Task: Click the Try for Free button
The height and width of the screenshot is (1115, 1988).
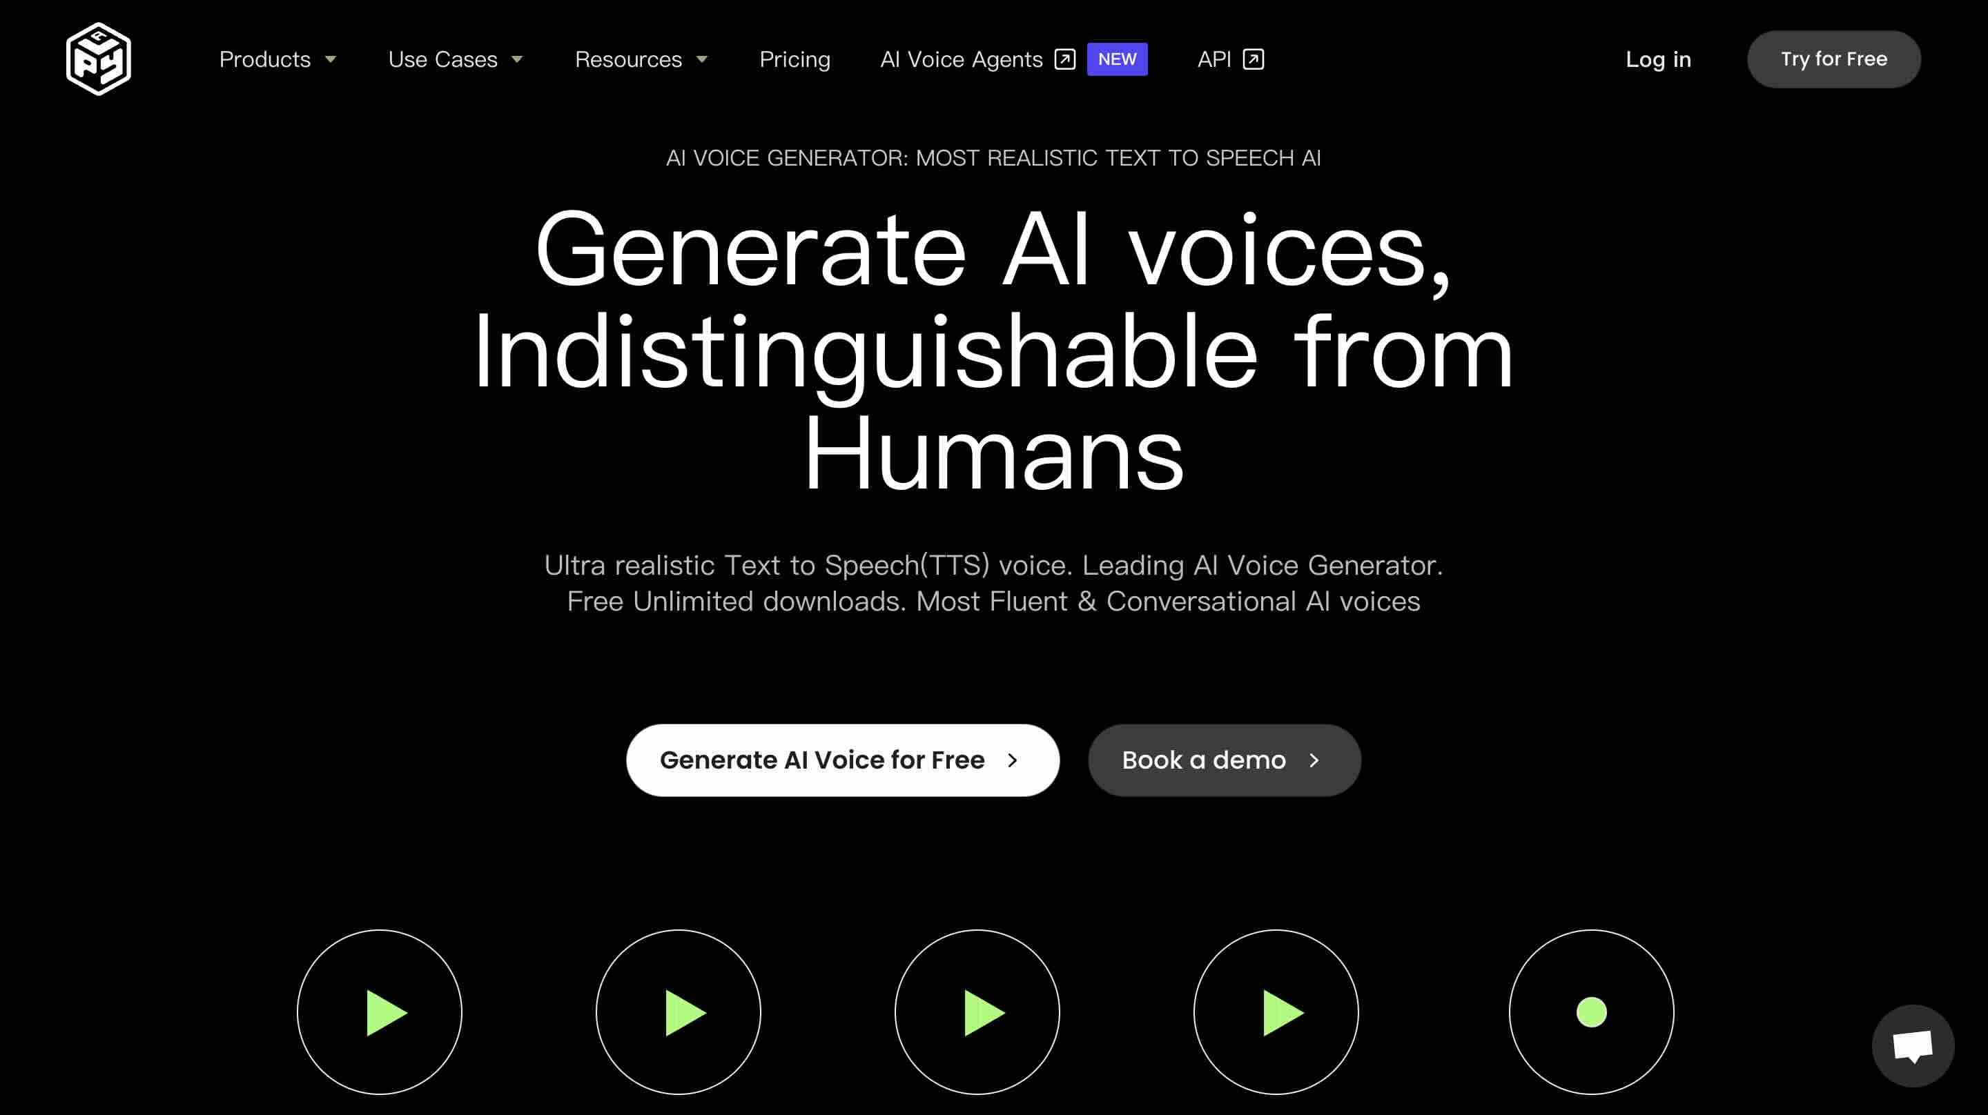Action: [1833, 57]
